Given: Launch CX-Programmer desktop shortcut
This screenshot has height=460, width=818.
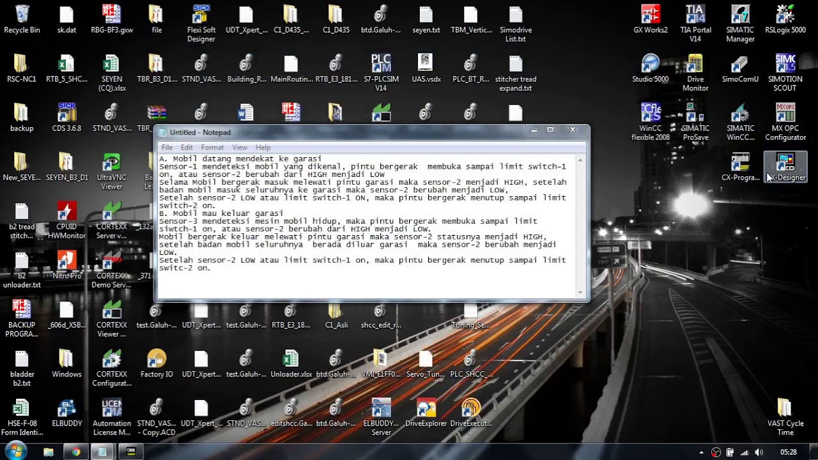Looking at the screenshot, I should pos(740,167).
